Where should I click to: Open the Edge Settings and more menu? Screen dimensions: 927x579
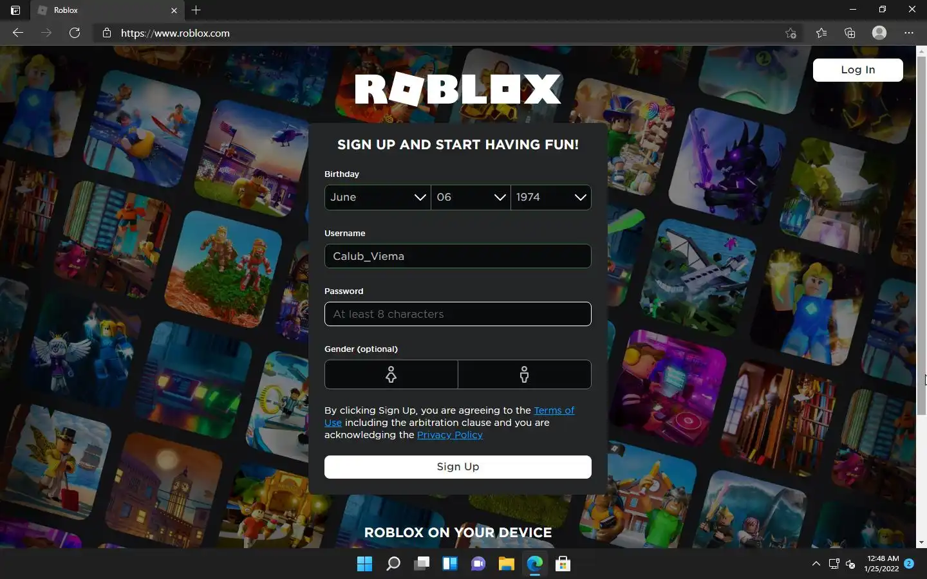click(909, 33)
